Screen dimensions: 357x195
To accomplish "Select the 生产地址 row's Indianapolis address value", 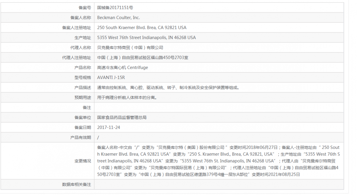I will [x=146, y=38].
